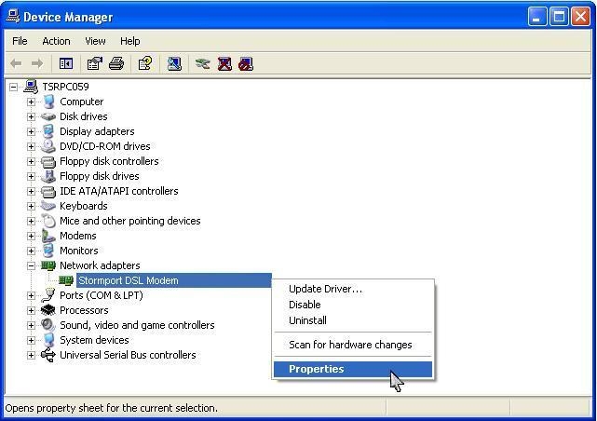Choose Uninstall from context menu

click(x=353, y=320)
